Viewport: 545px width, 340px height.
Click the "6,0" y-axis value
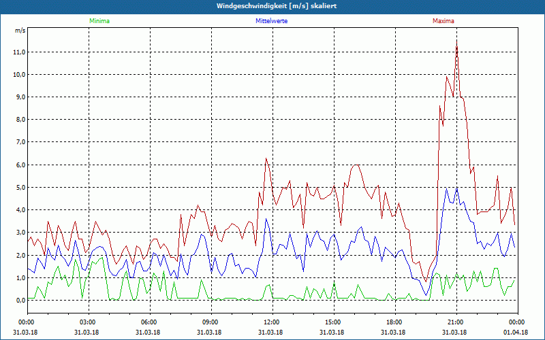click(x=20, y=165)
